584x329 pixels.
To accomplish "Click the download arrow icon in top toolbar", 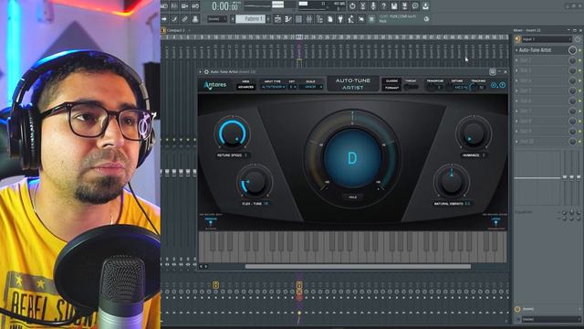I will pos(425,6).
